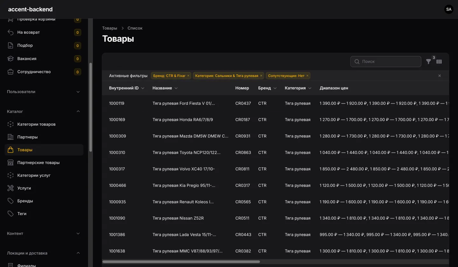Click Тяга рулевая Renault Koleos I...
Viewport: 458px width, 267px height.
183,202
